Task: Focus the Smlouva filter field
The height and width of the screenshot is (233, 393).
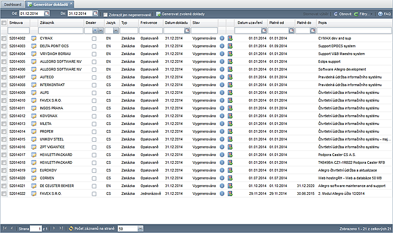Action: [19, 30]
